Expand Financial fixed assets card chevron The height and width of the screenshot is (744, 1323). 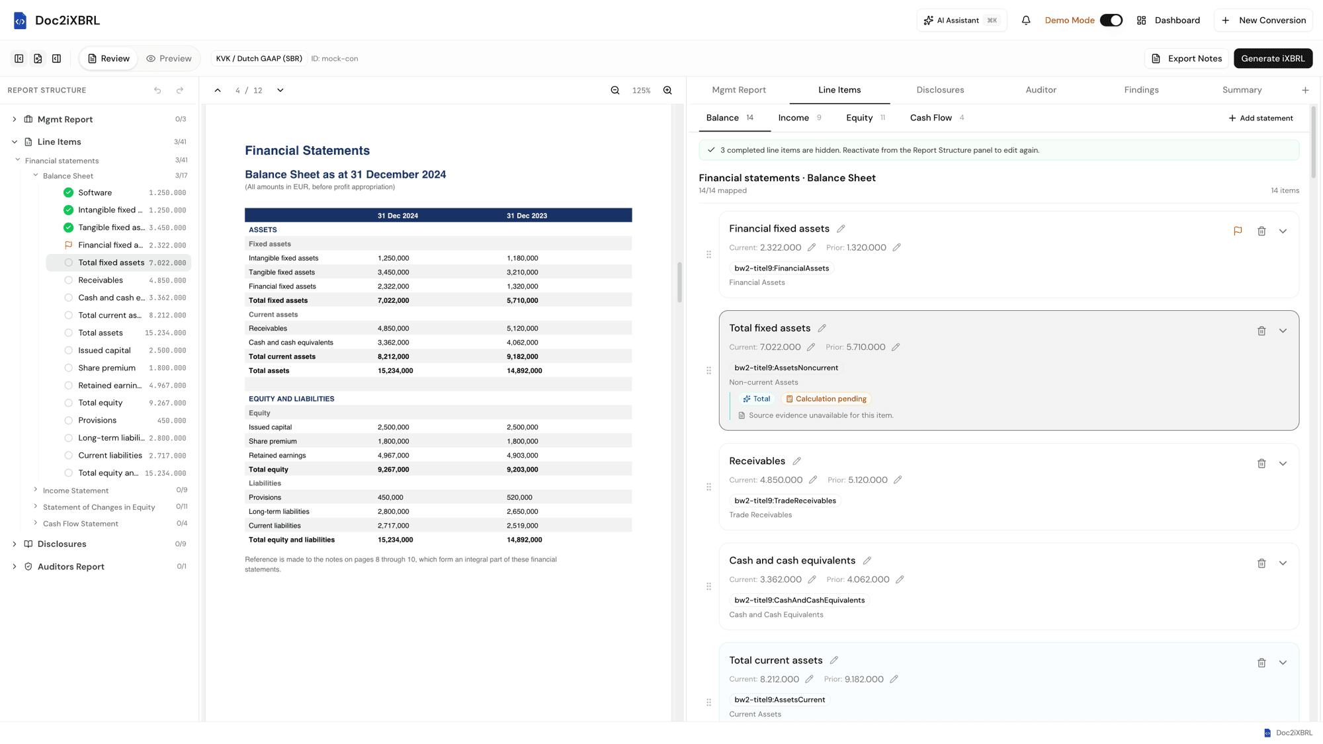[x=1283, y=231]
